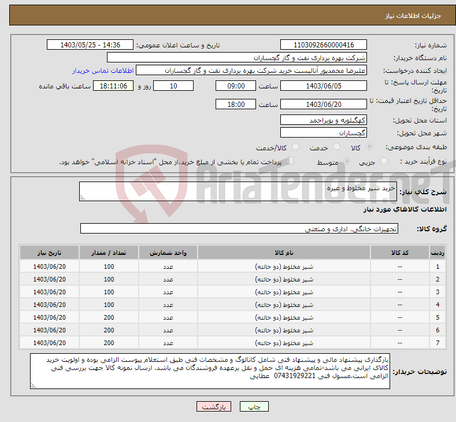Click the buyer notes textarea
Viewport: 456px width, 422px height.
point(210,371)
